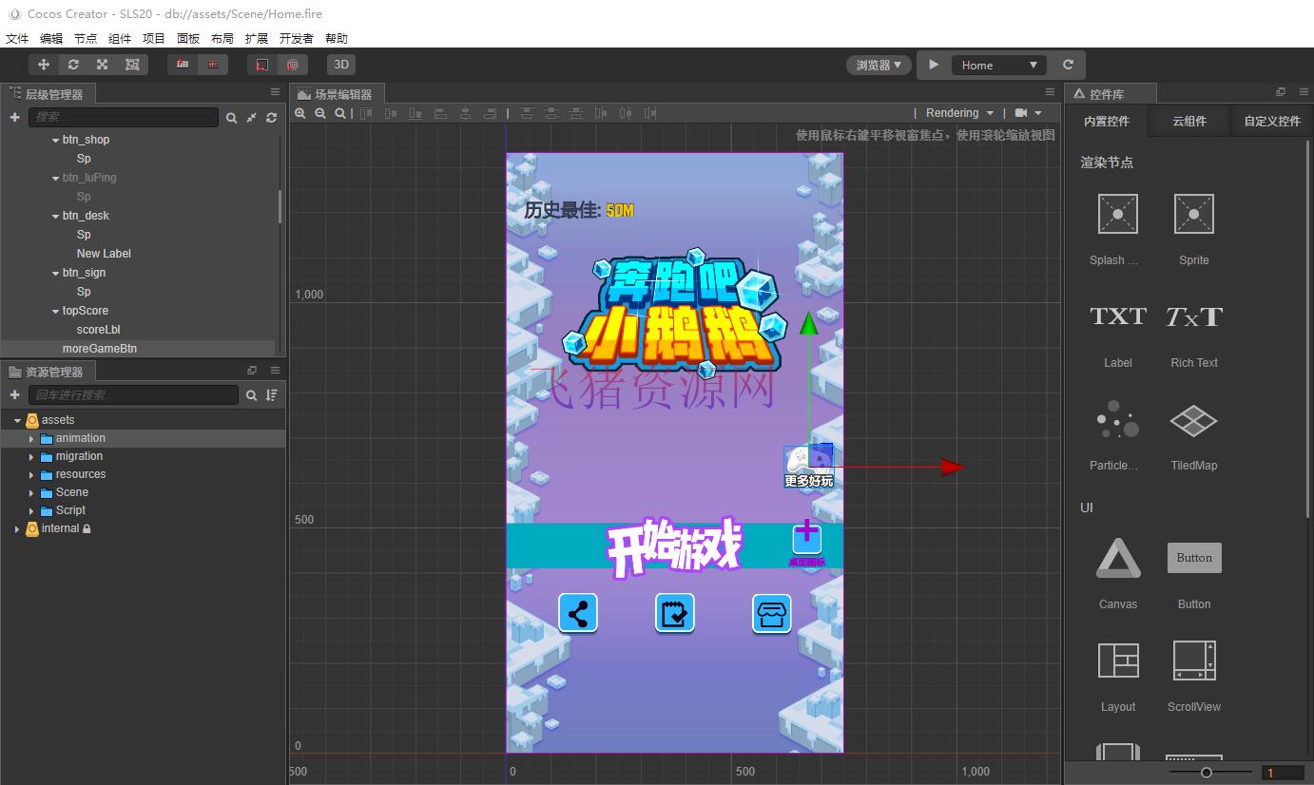Reset scene editor zoom level

[x=339, y=113]
